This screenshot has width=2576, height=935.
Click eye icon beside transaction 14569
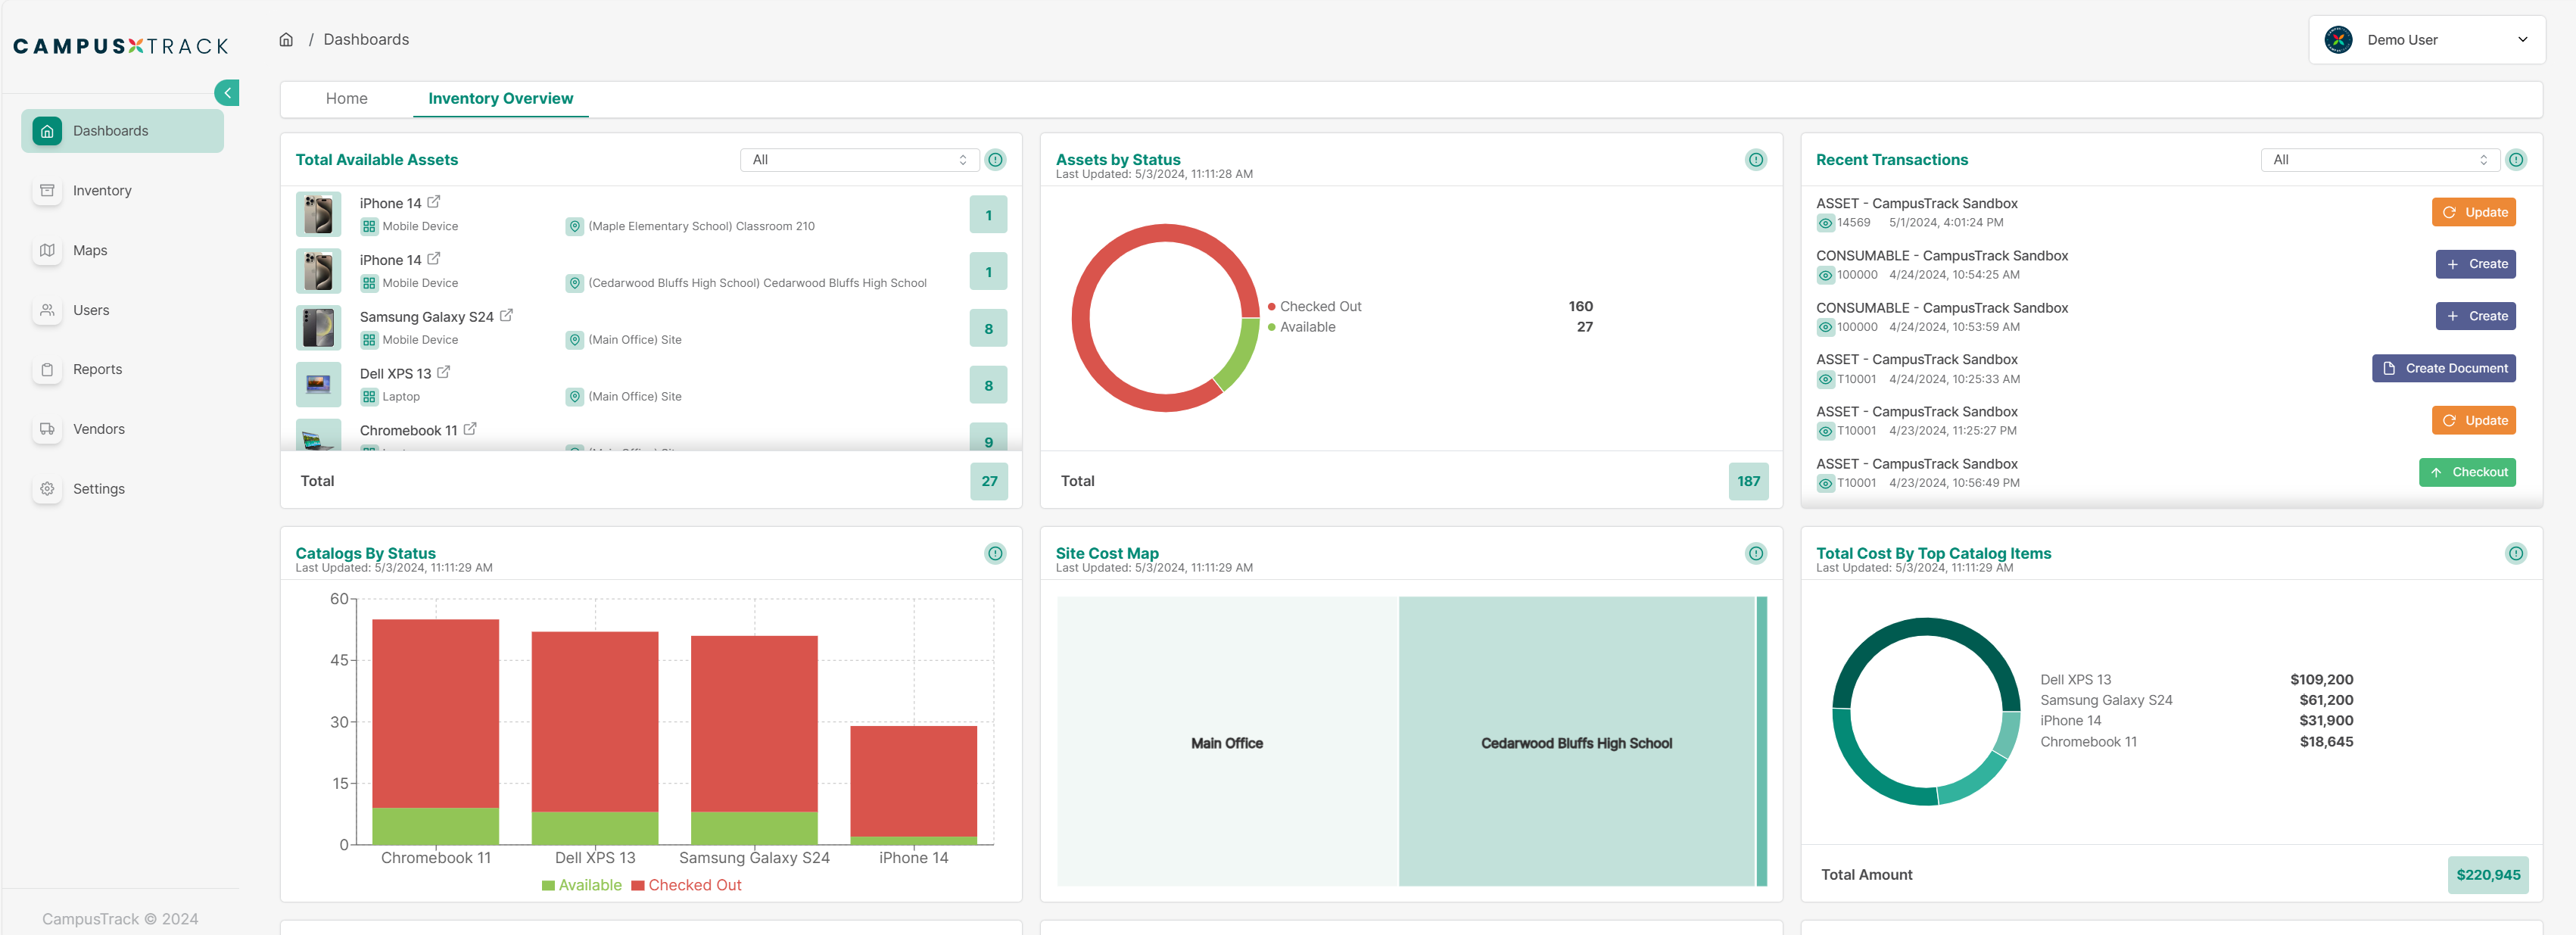tap(1825, 223)
